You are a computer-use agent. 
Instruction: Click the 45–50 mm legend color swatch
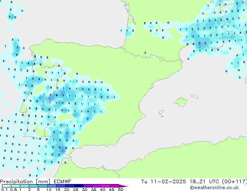(x=115, y=186)
